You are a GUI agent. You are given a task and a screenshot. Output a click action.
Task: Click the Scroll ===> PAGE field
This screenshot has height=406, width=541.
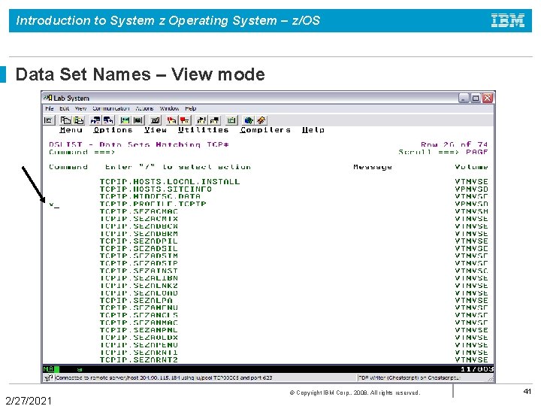[x=477, y=152]
